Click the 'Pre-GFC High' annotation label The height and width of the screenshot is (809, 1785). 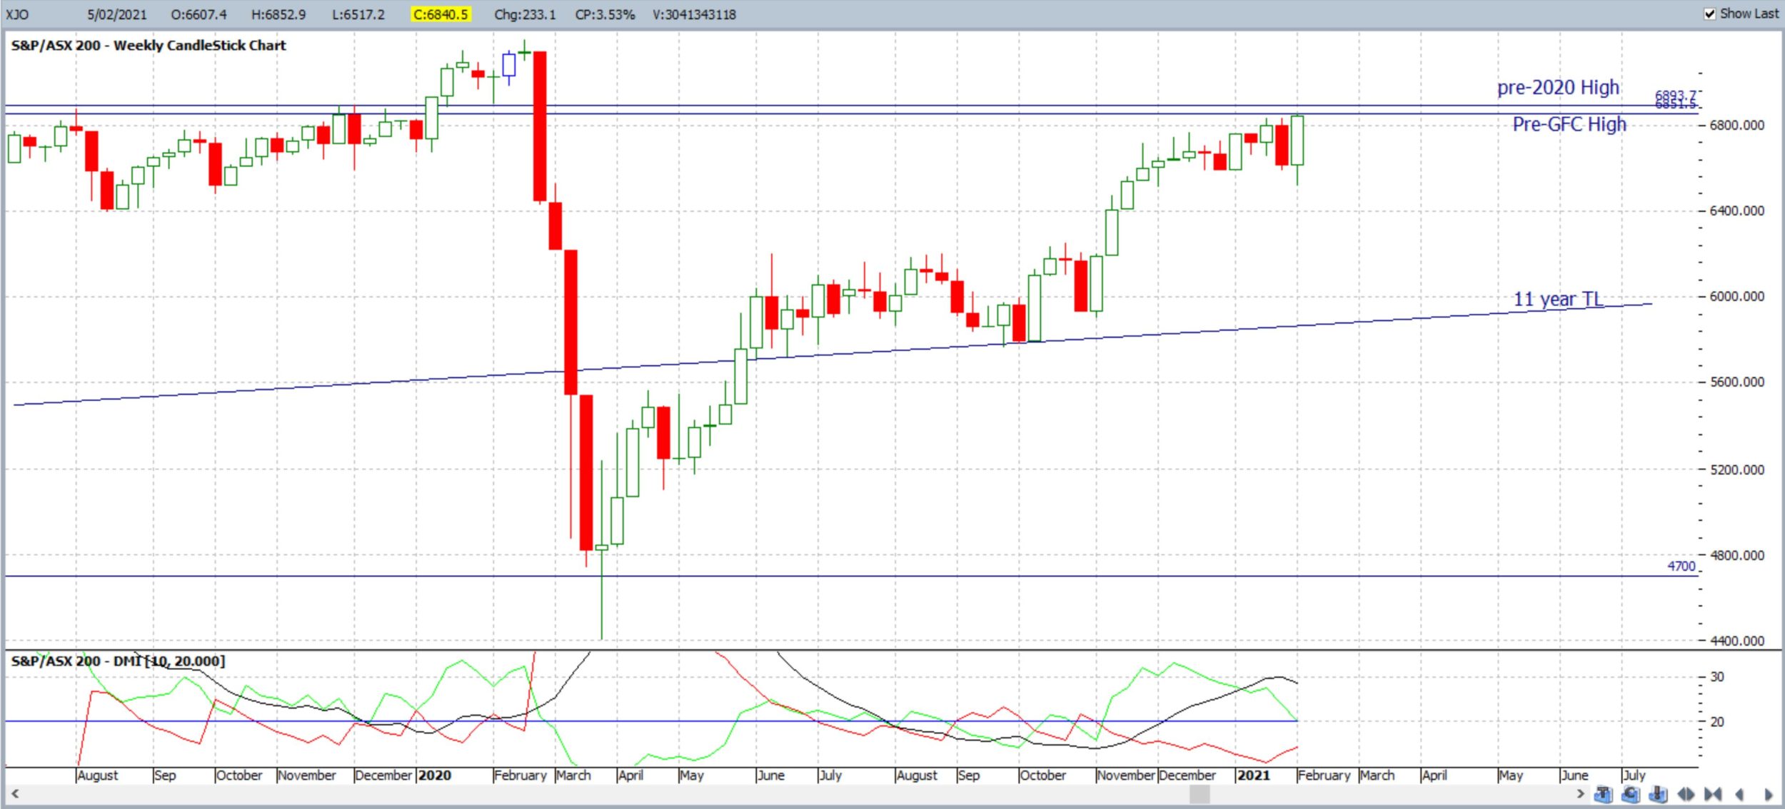coord(1569,124)
